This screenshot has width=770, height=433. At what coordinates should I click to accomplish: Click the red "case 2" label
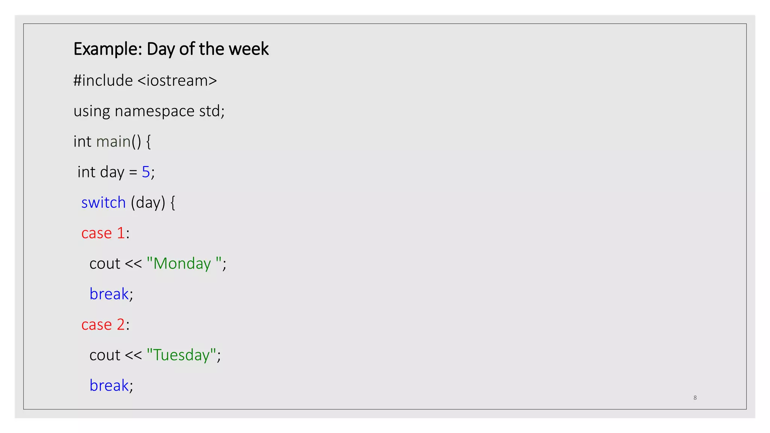tap(103, 324)
